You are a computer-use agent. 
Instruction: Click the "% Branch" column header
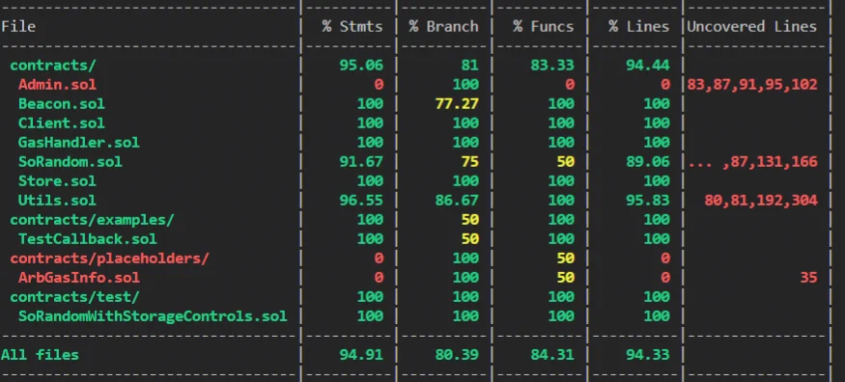pyautogui.click(x=443, y=26)
